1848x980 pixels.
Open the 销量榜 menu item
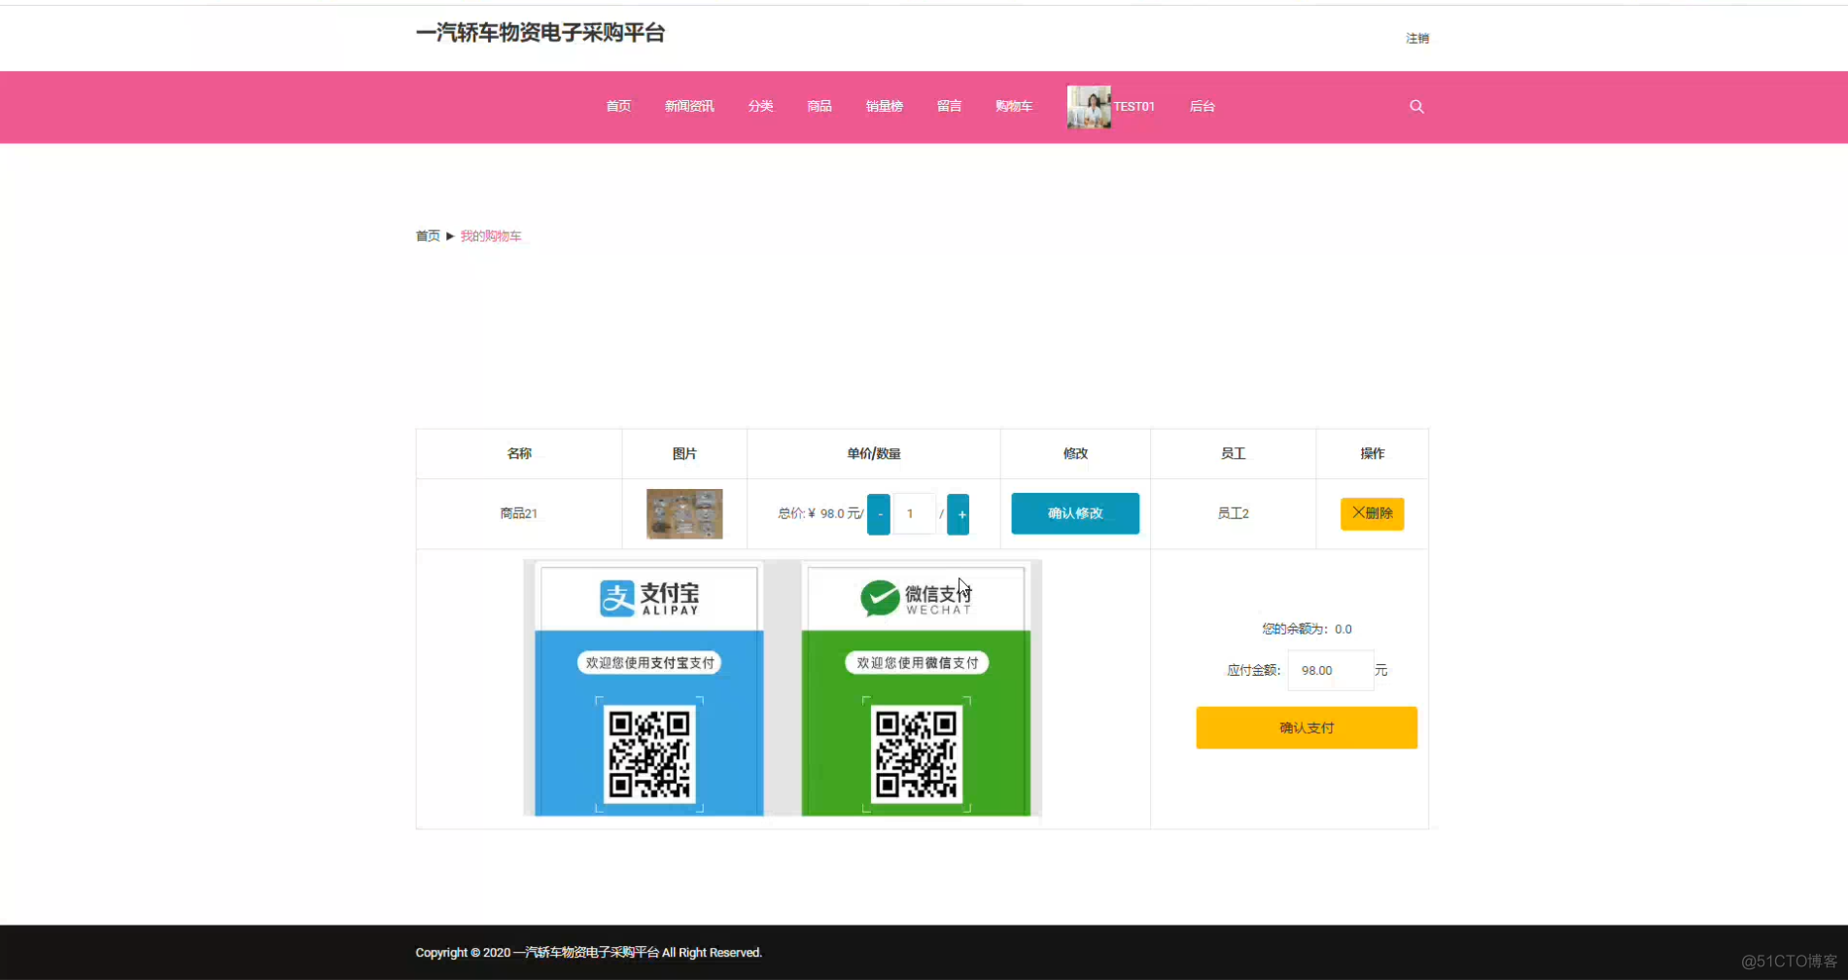click(885, 106)
